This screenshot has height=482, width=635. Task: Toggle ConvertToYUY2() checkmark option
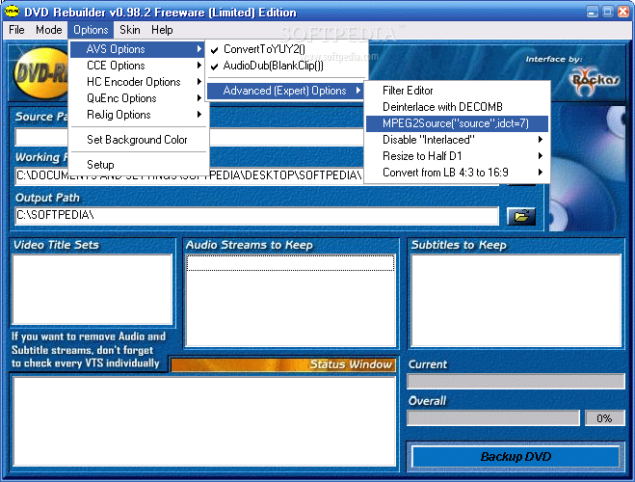tap(286, 49)
